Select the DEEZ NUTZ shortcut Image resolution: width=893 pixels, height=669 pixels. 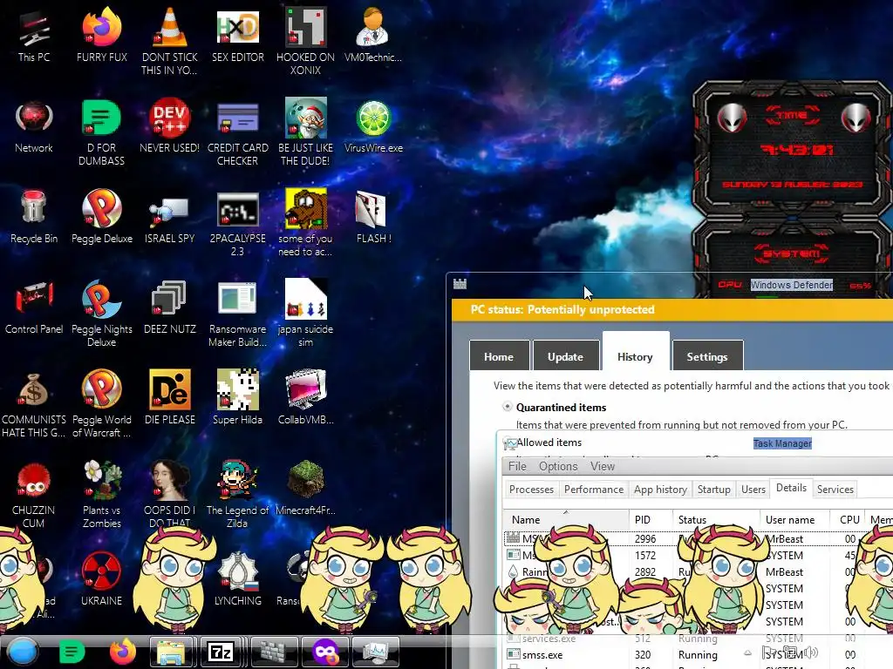click(x=169, y=308)
